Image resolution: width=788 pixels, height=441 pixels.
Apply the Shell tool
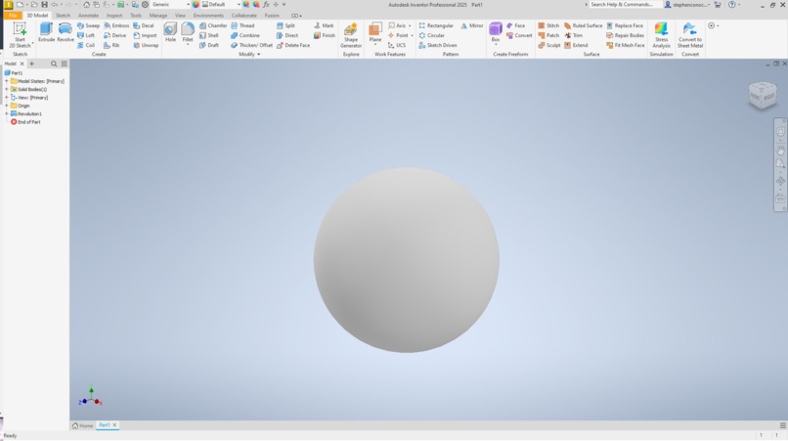[209, 36]
